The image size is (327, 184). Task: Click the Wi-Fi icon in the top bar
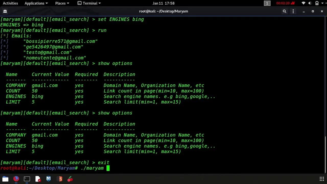[x=303, y=3]
